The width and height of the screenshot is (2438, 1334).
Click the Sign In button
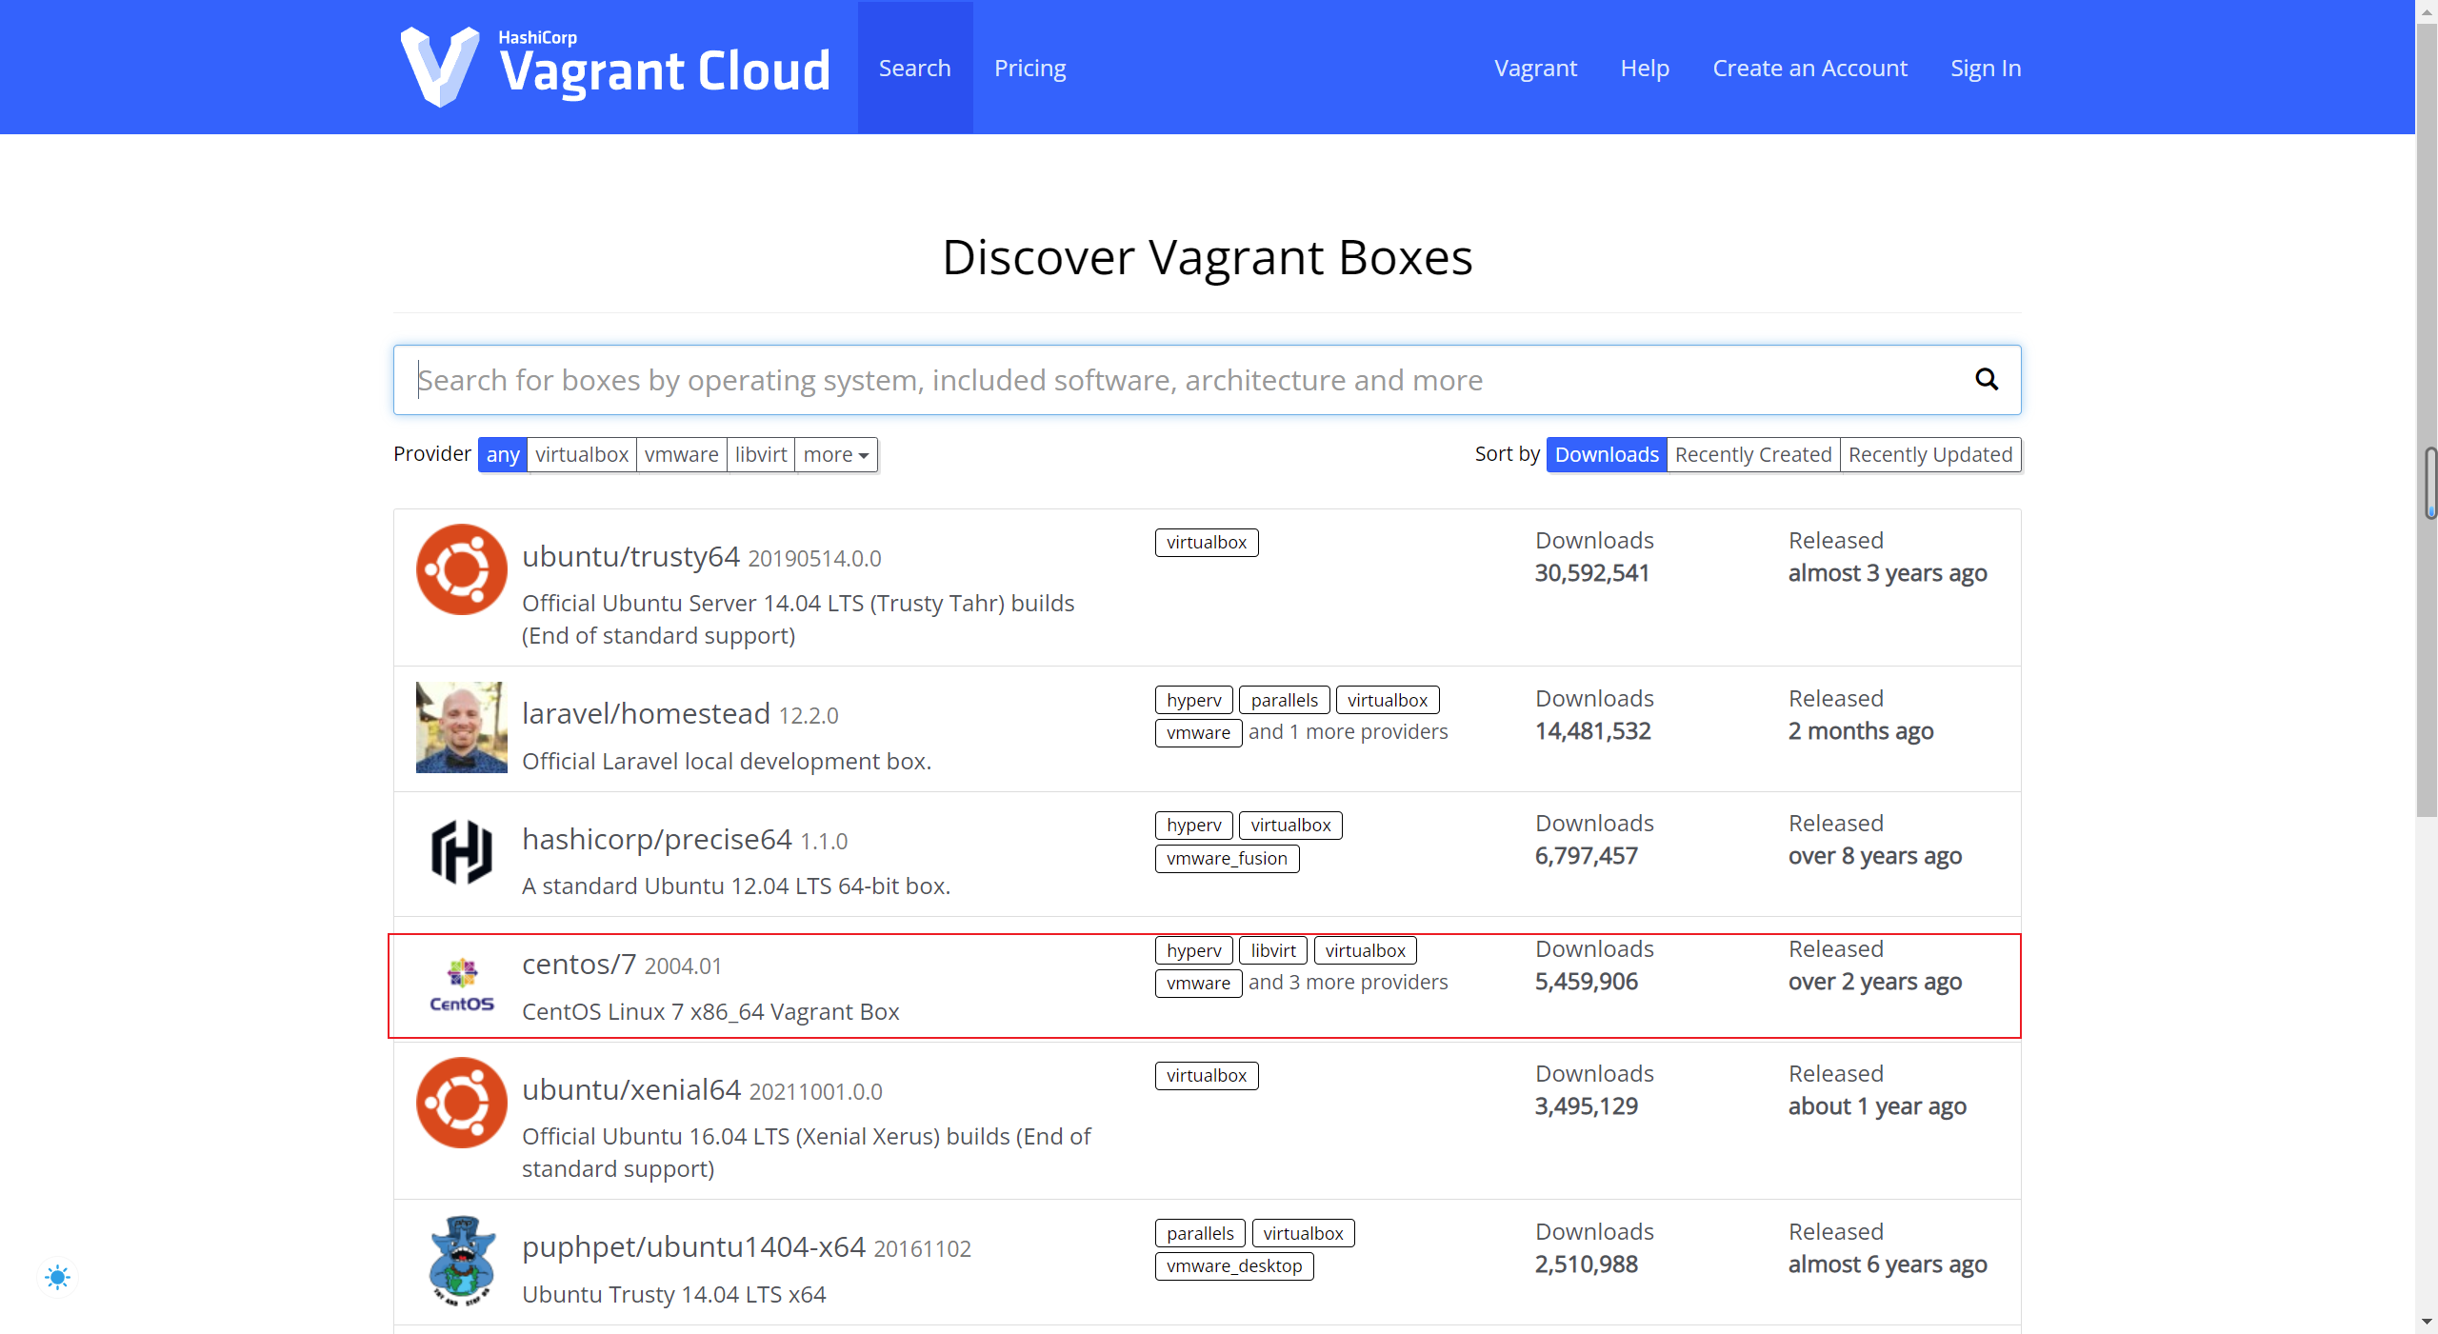tap(1985, 68)
